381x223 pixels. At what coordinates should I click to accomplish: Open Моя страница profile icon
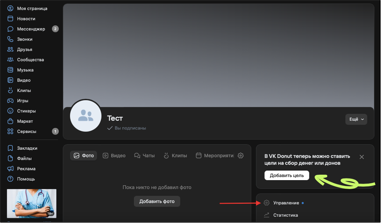pyautogui.click(x=10, y=9)
